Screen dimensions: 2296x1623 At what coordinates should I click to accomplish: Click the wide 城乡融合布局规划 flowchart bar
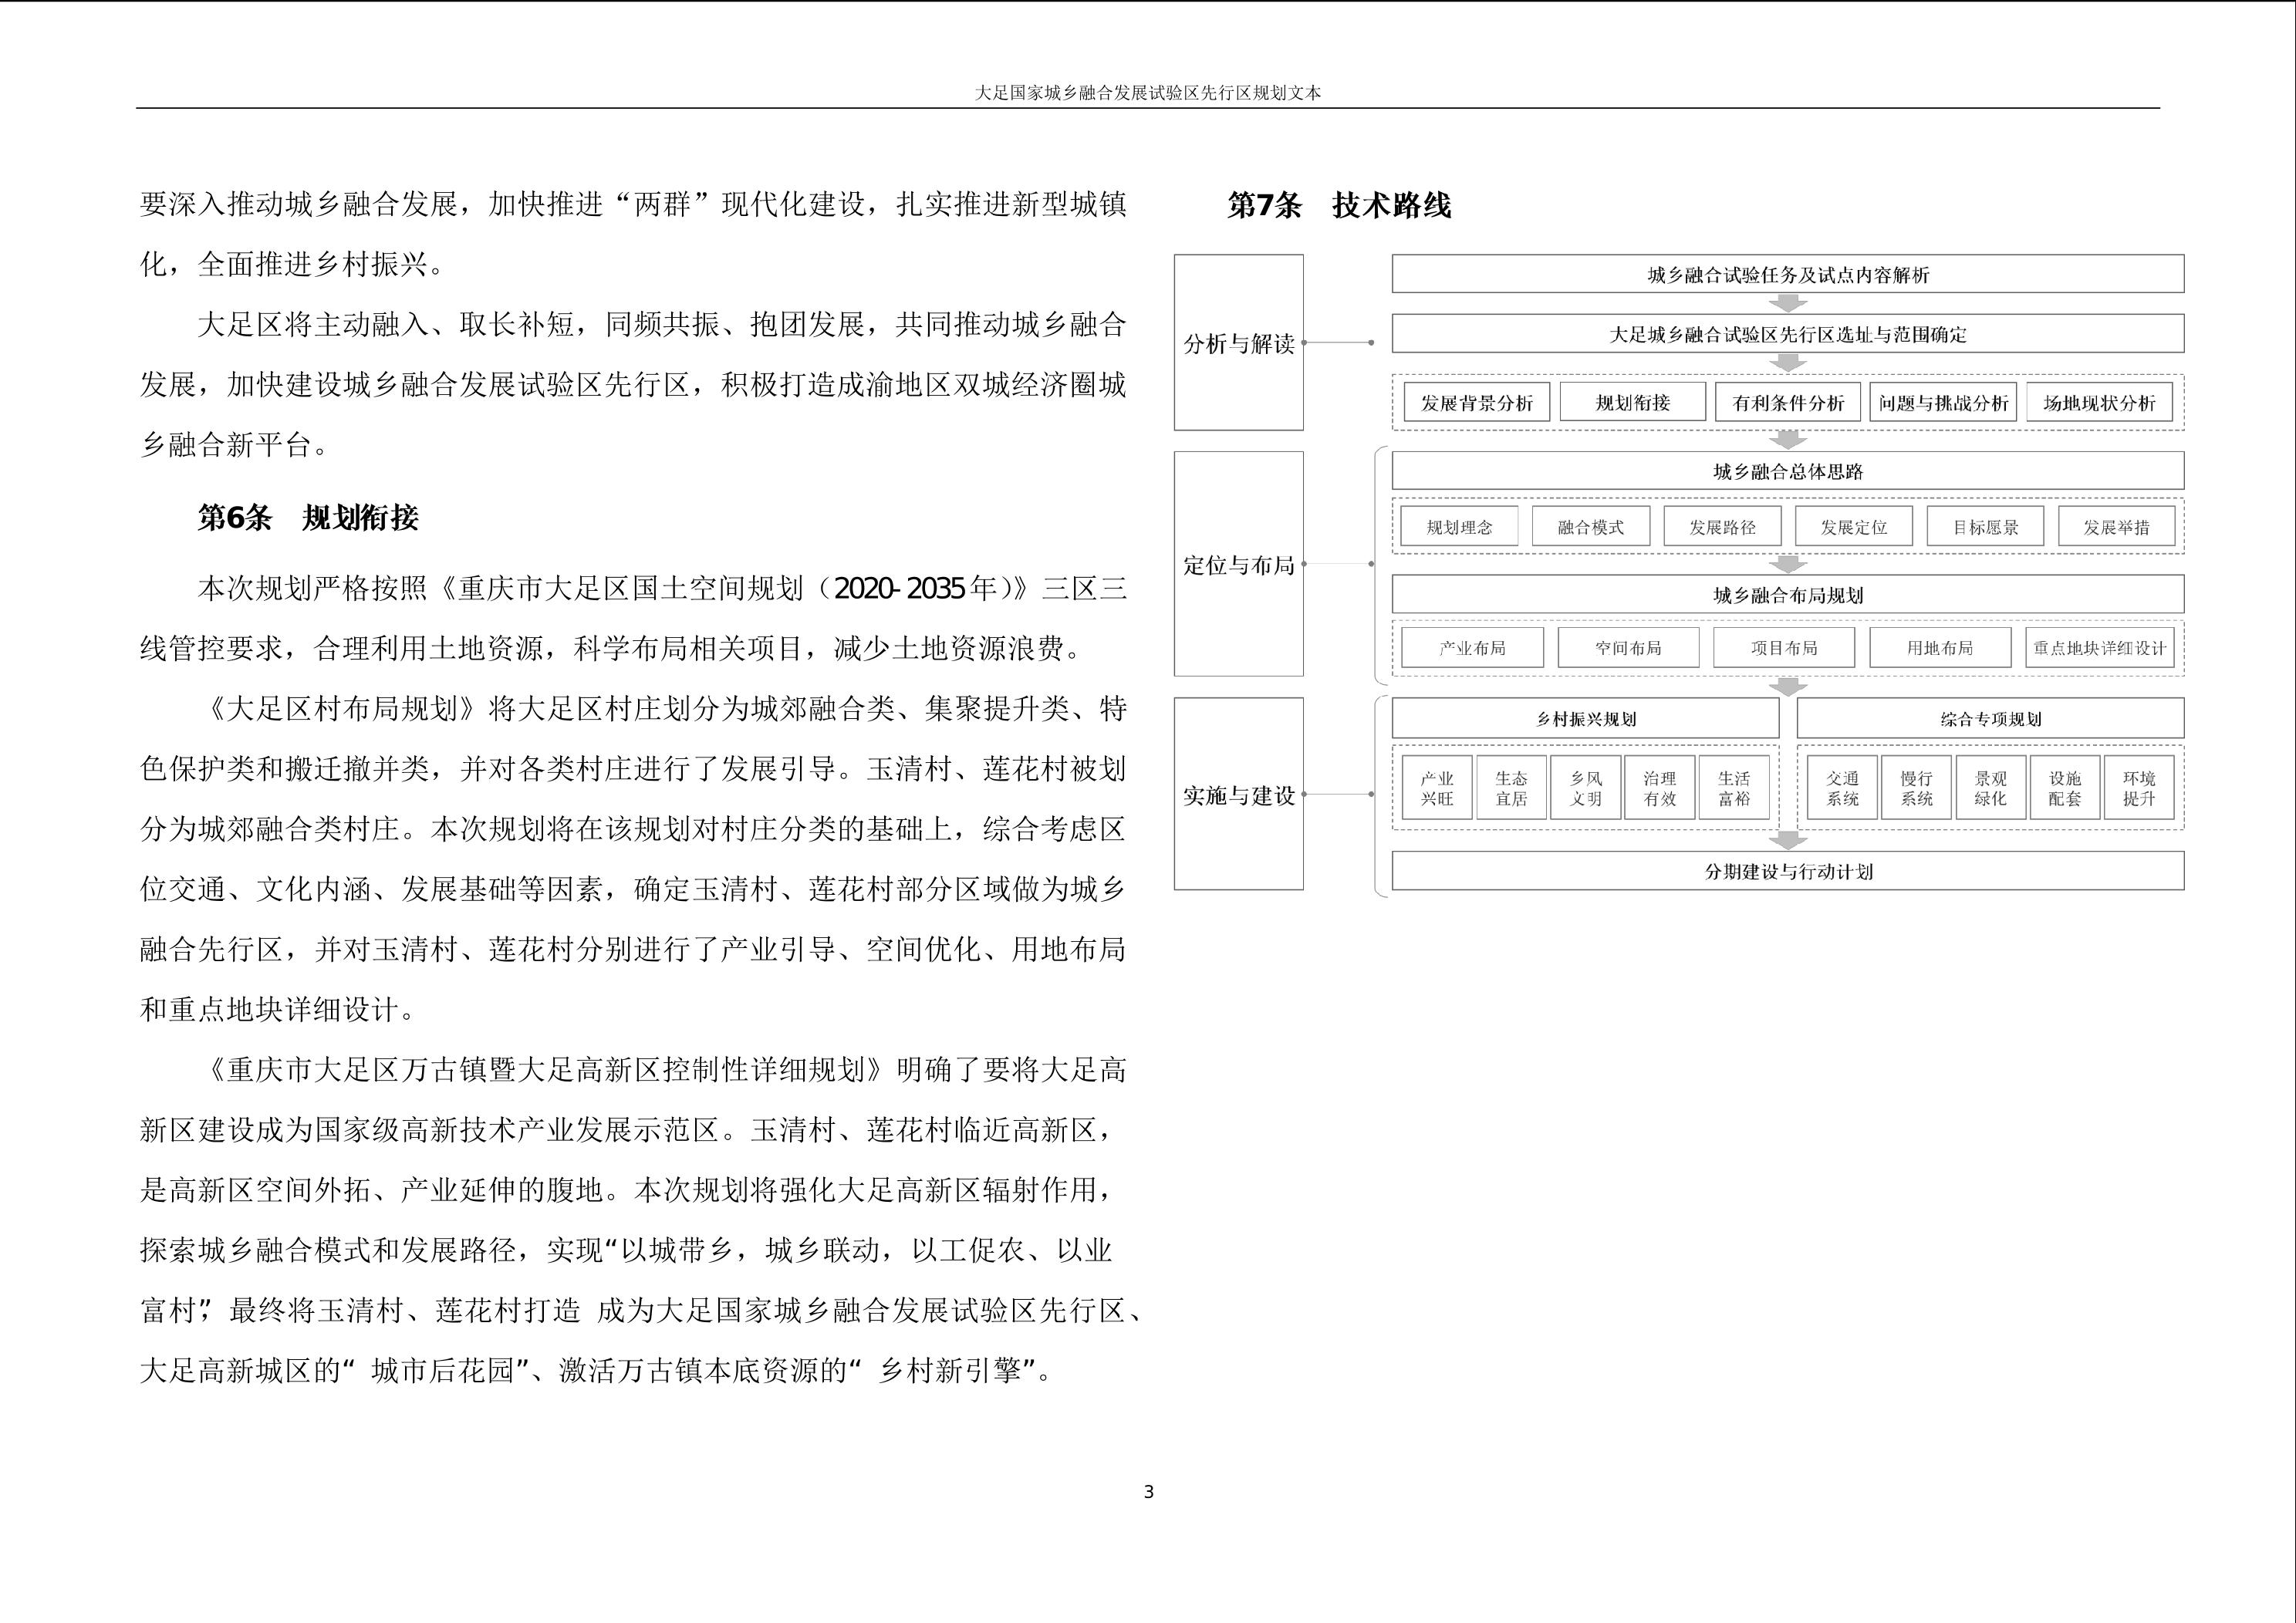1787,595
